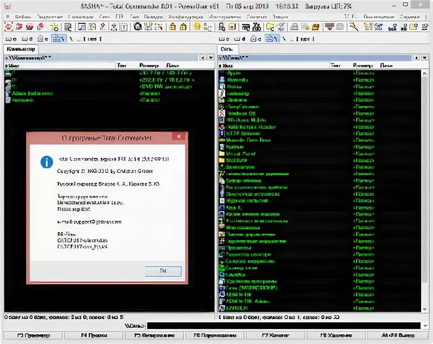The image size is (433, 344).
Task: Open the Конфигурация menu
Action: coord(186,17)
